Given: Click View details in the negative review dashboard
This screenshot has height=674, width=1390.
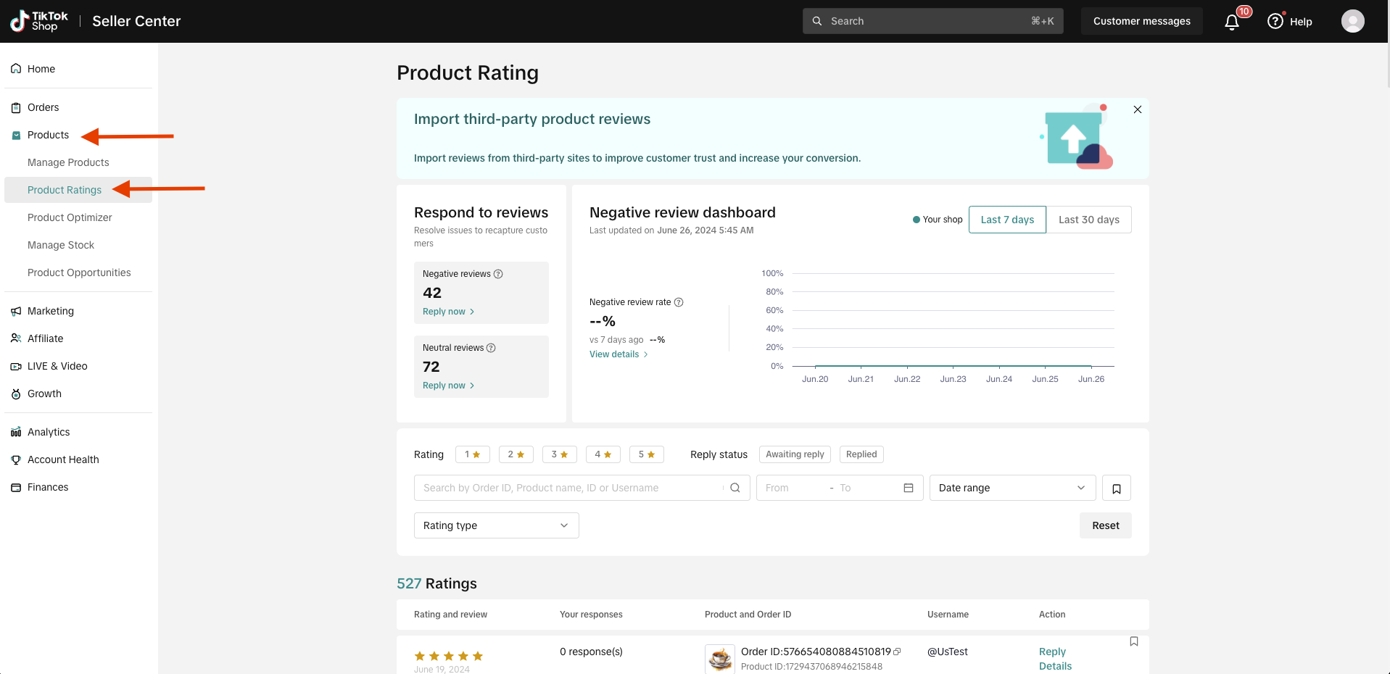Looking at the screenshot, I should pos(613,354).
